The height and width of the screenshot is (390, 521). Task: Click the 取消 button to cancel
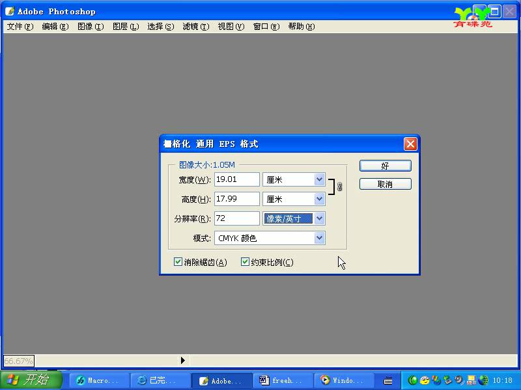click(x=386, y=184)
